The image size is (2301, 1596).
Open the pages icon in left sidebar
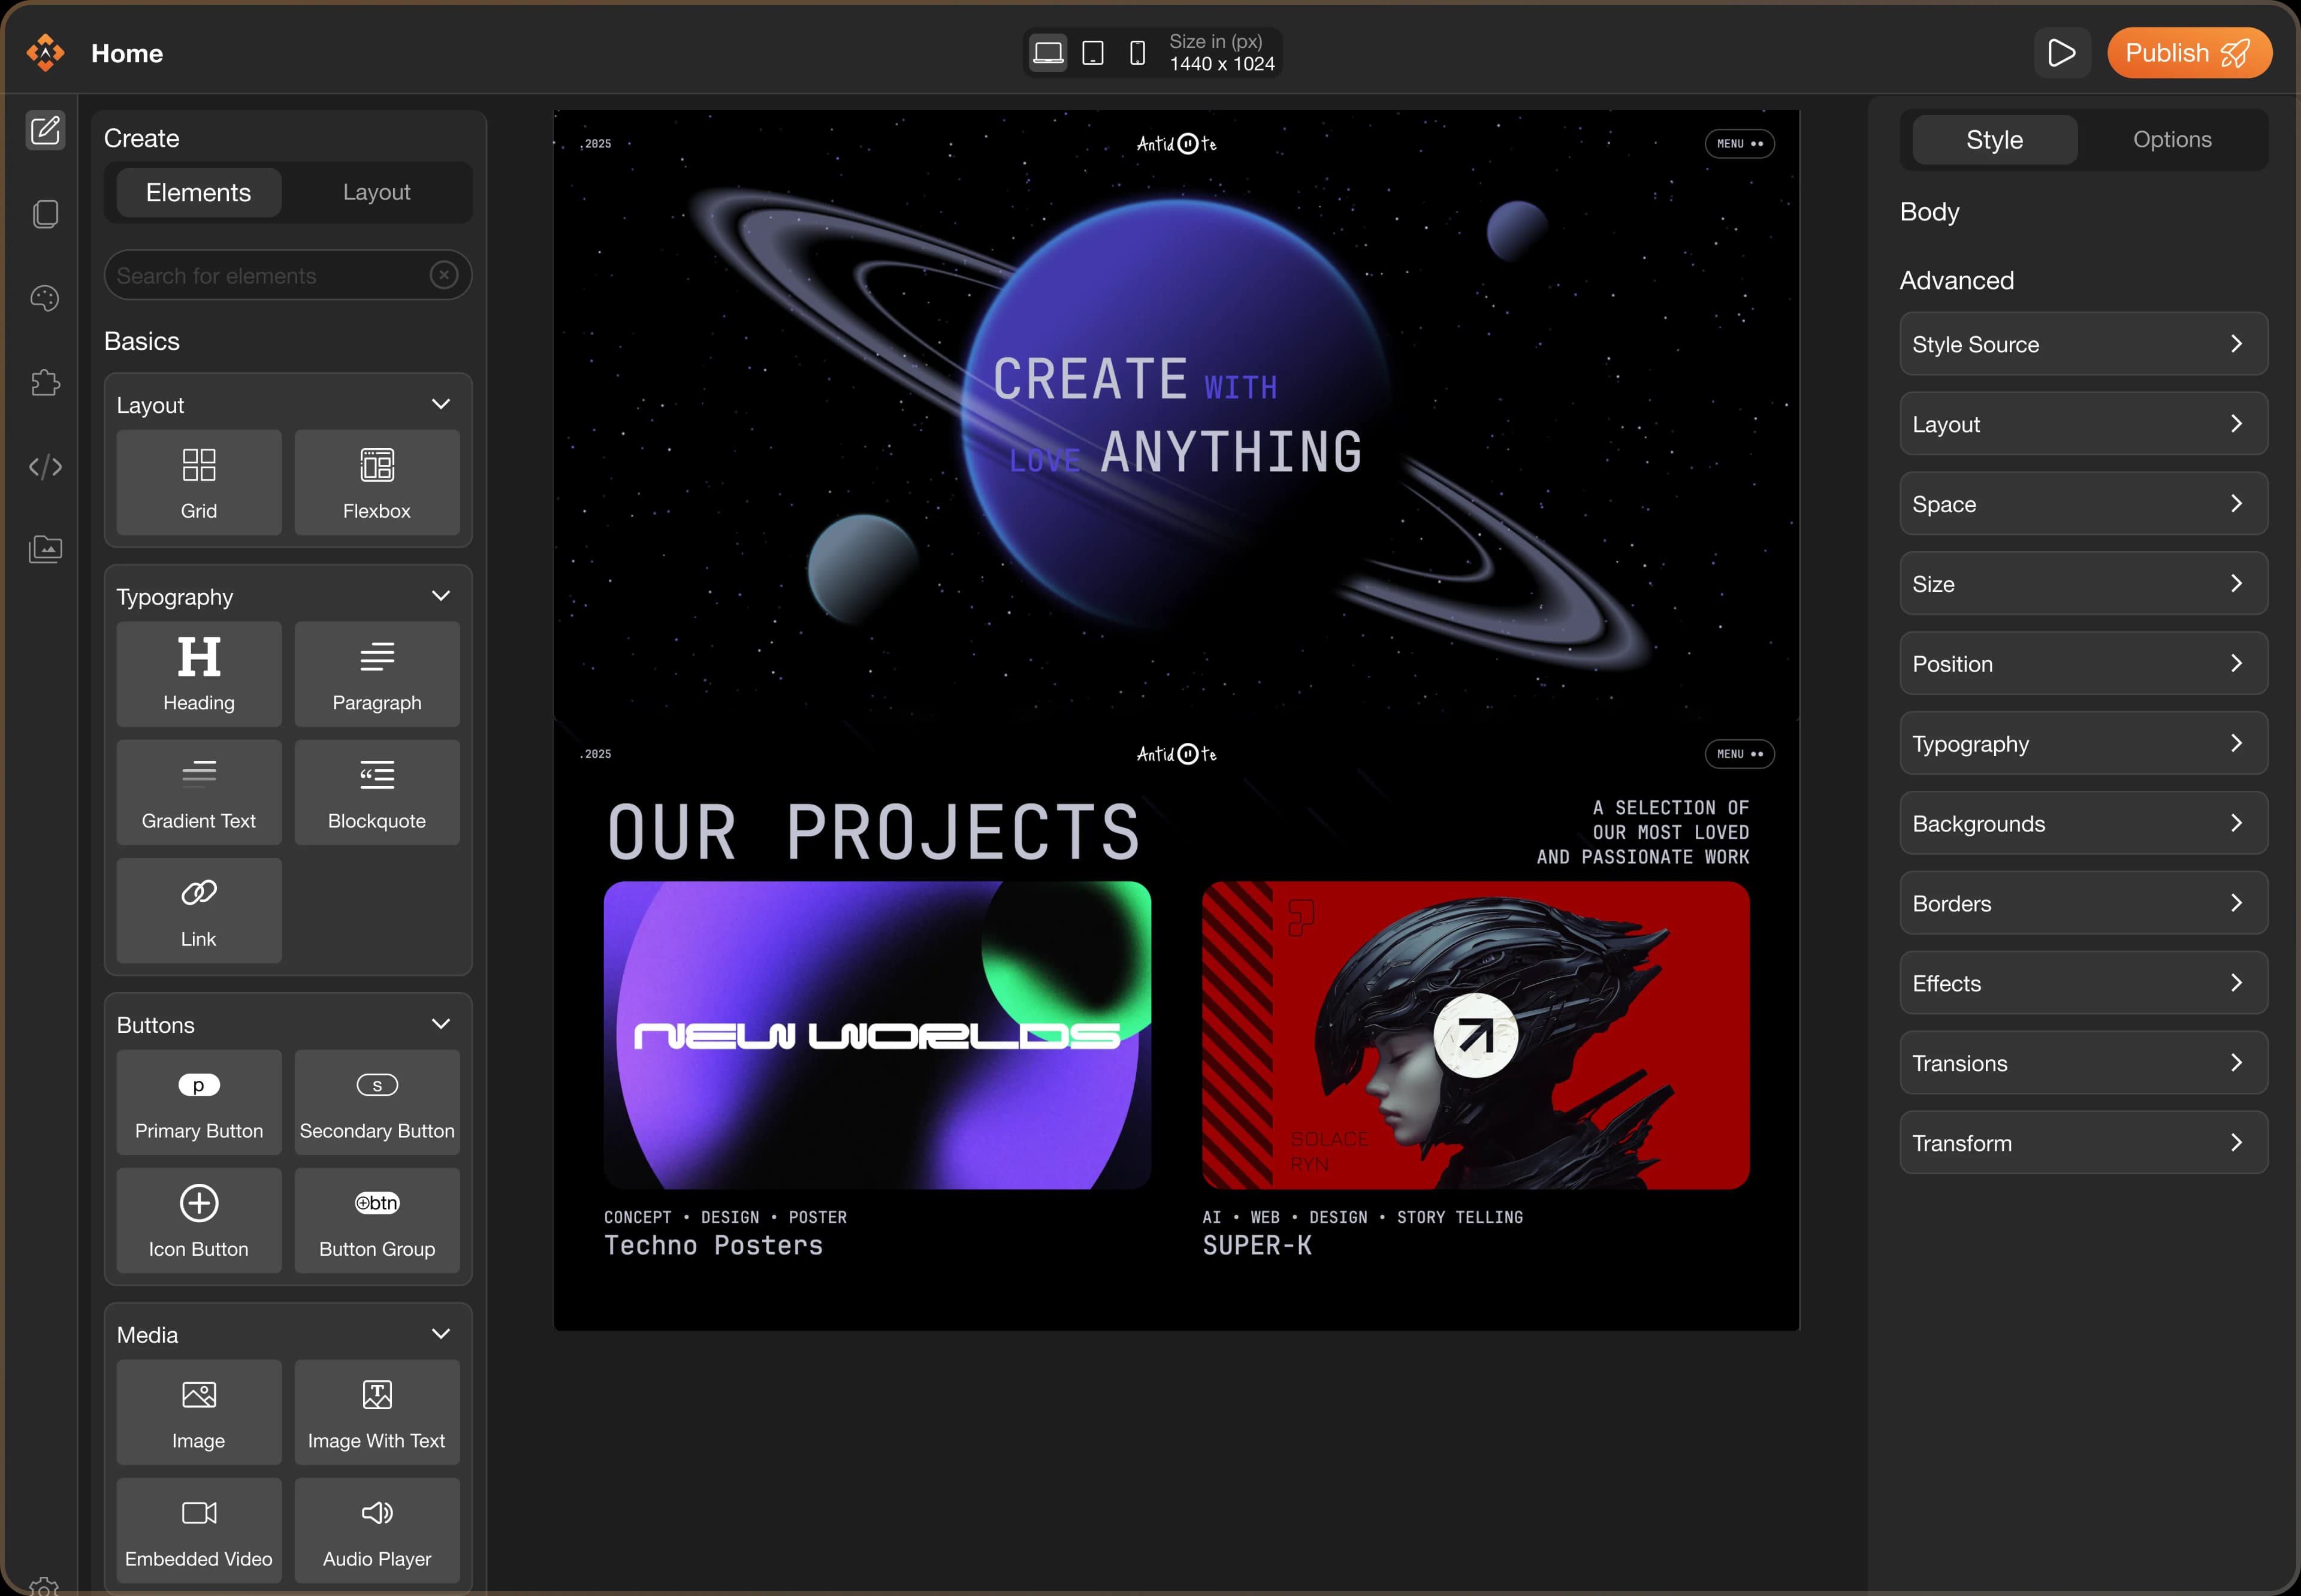(x=45, y=214)
